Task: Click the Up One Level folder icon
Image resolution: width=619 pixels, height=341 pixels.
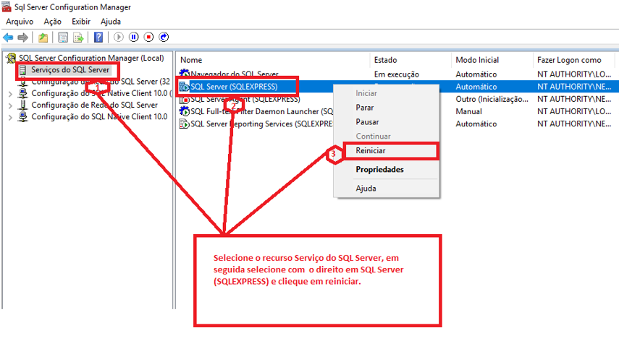Action: (43, 38)
